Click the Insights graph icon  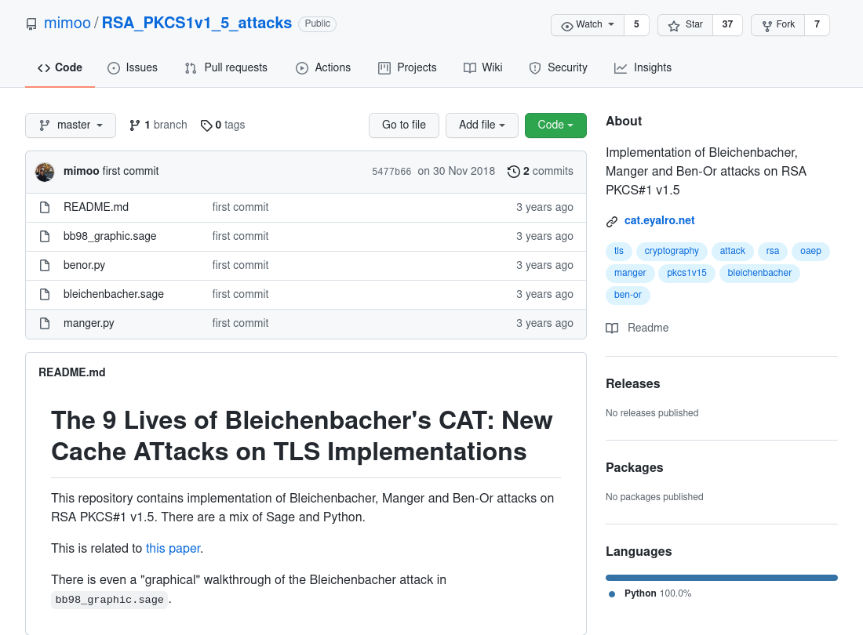coord(619,67)
